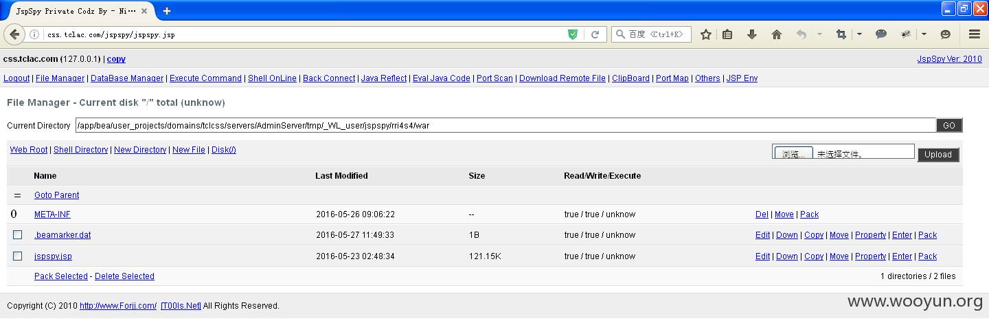Open Back Connect menu link

coord(329,78)
